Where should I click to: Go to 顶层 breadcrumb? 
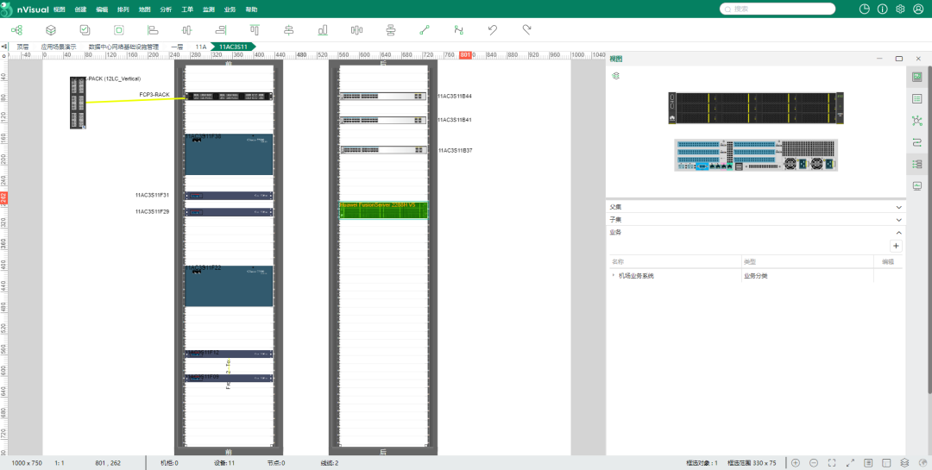[x=22, y=47]
